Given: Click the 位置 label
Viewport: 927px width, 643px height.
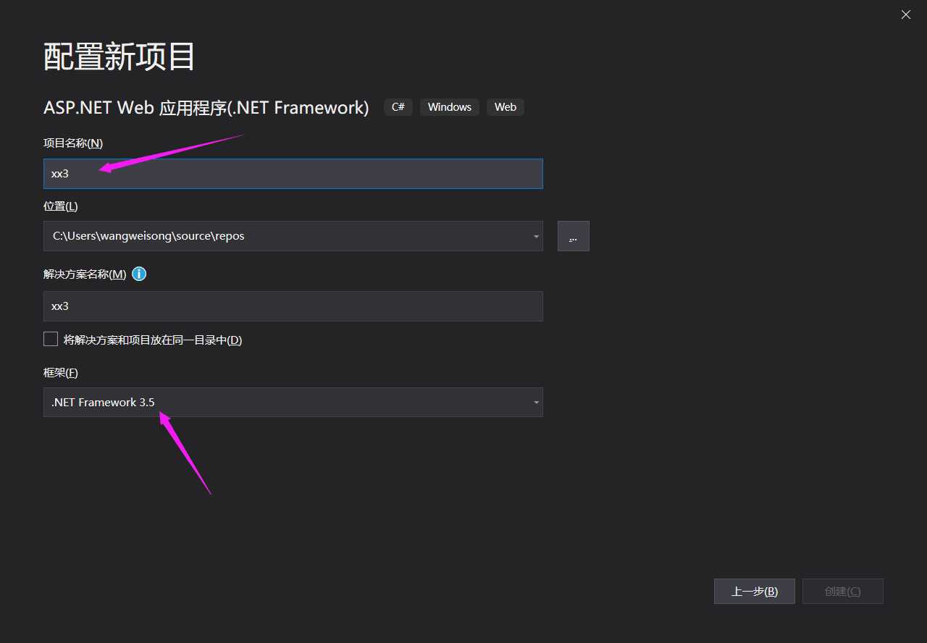Looking at the screenshot, I should 61,206.
